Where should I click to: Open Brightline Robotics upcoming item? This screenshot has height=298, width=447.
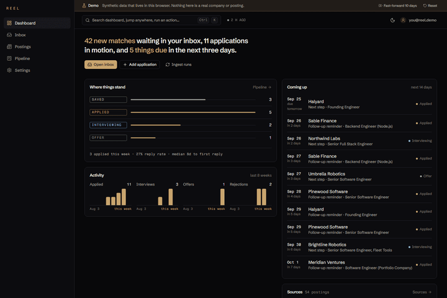point(359,247)
